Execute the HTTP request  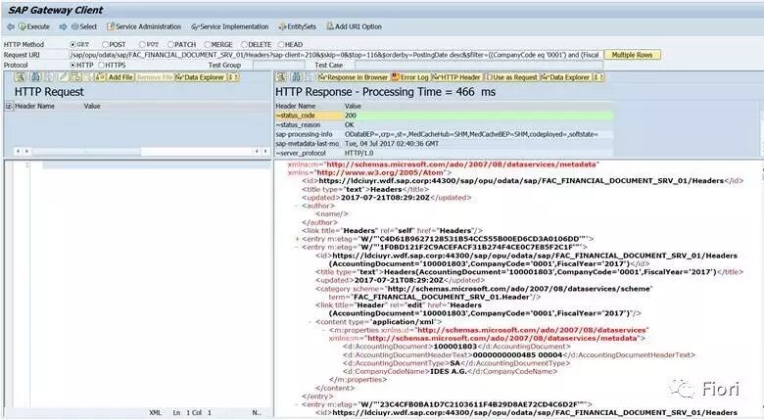tap(34, 26)
